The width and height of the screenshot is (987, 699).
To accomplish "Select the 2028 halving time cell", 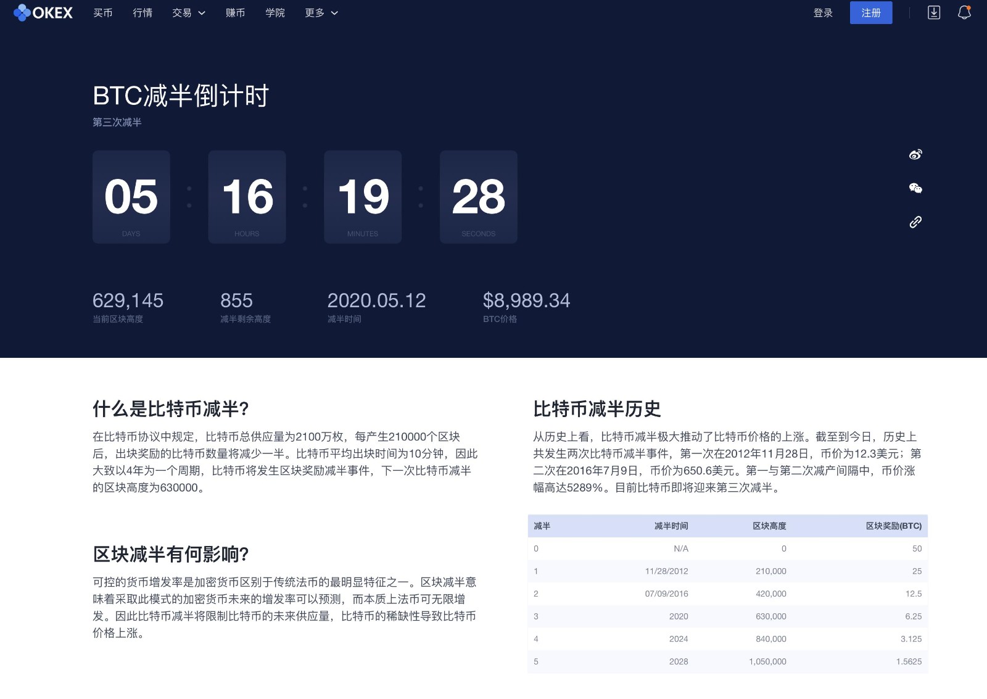I will [679, 661].
